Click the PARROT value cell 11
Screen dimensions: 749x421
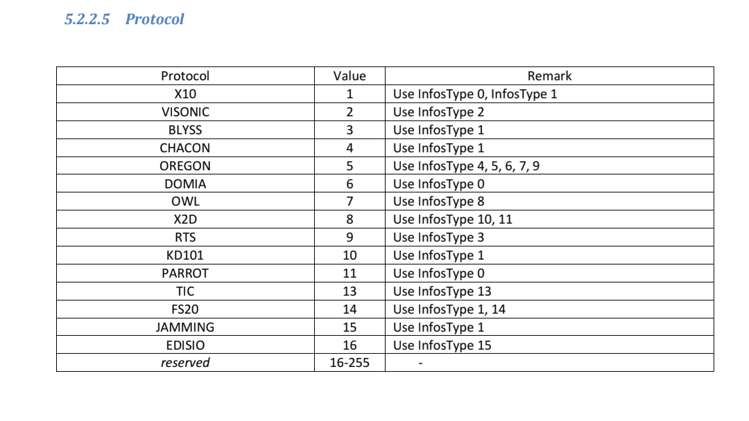tap(350, 274)
